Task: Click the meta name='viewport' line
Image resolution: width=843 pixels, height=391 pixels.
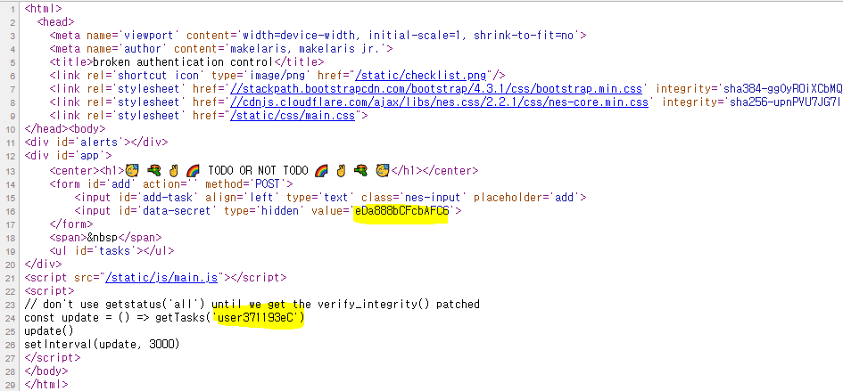Action: point(318,36)
